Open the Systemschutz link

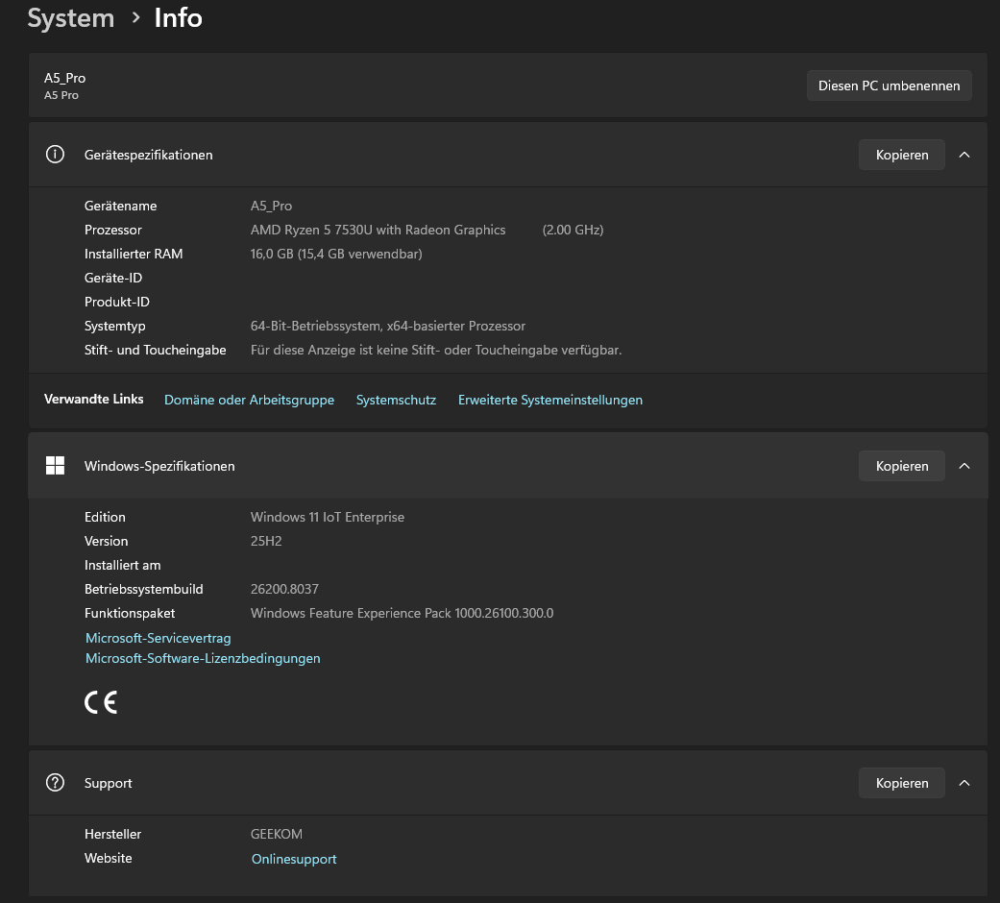396,400
